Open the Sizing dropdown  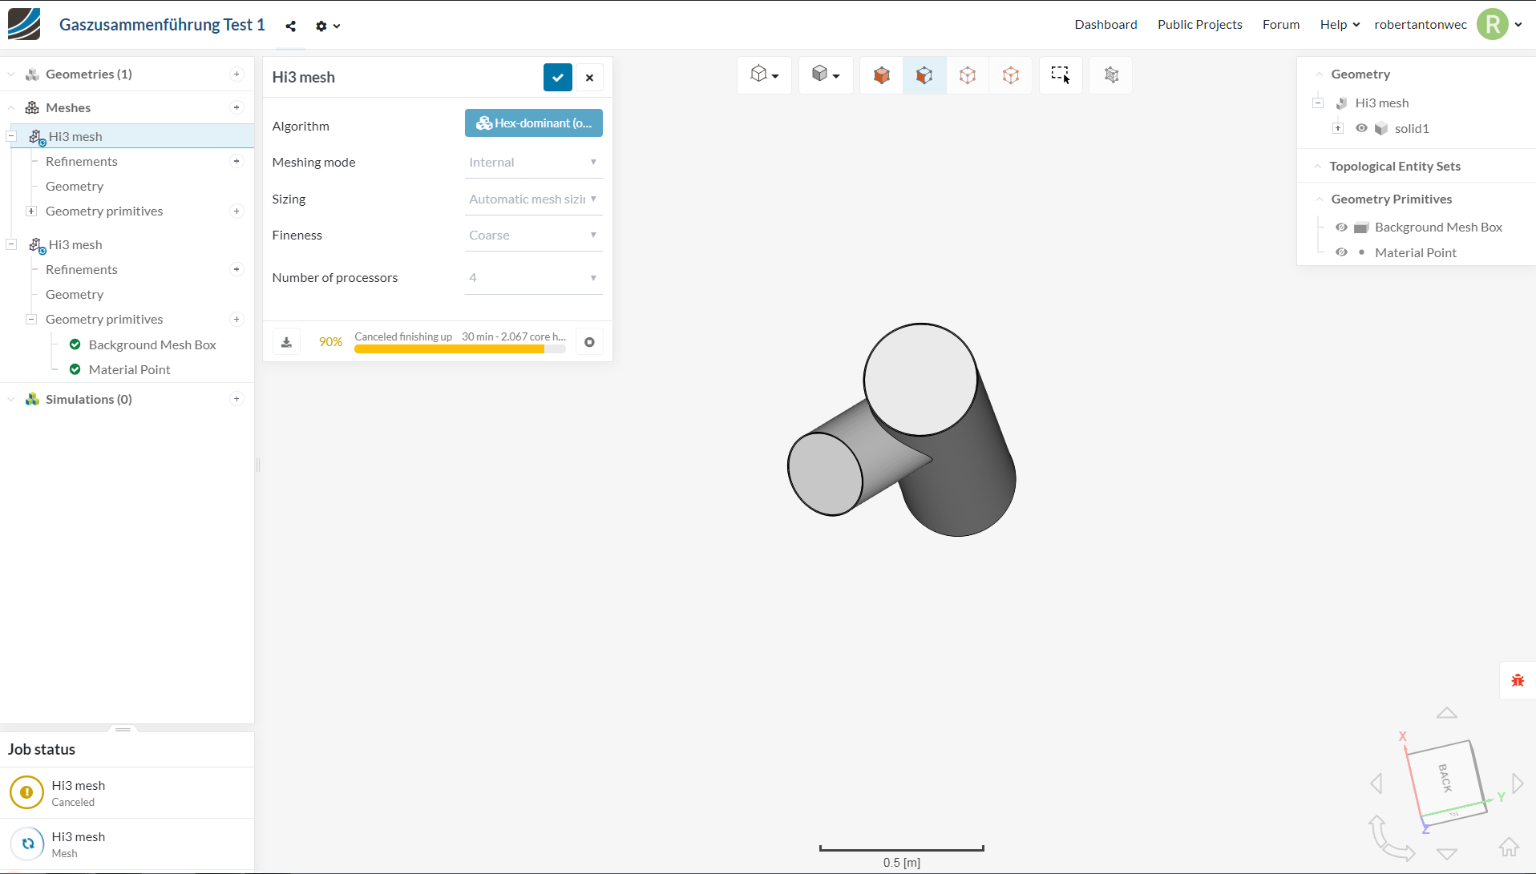click(534, 199)
